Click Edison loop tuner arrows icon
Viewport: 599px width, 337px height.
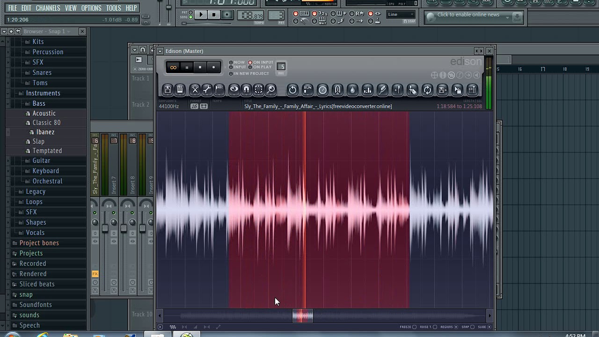pyautogui.click(x=427, y=89)
